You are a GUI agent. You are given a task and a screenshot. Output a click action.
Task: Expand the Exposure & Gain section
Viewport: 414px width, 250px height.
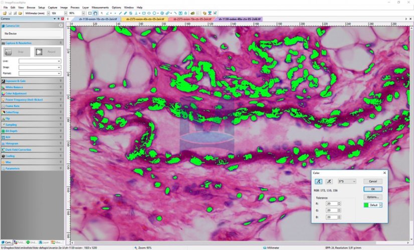(30, 81)
